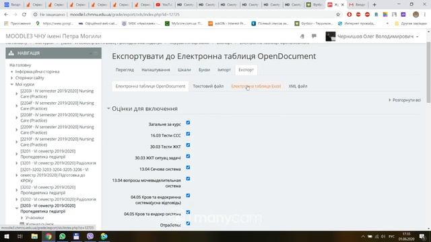Click the browser address bar URL
Viewport: 431px width, 242px height.
[x=125, y=15]
